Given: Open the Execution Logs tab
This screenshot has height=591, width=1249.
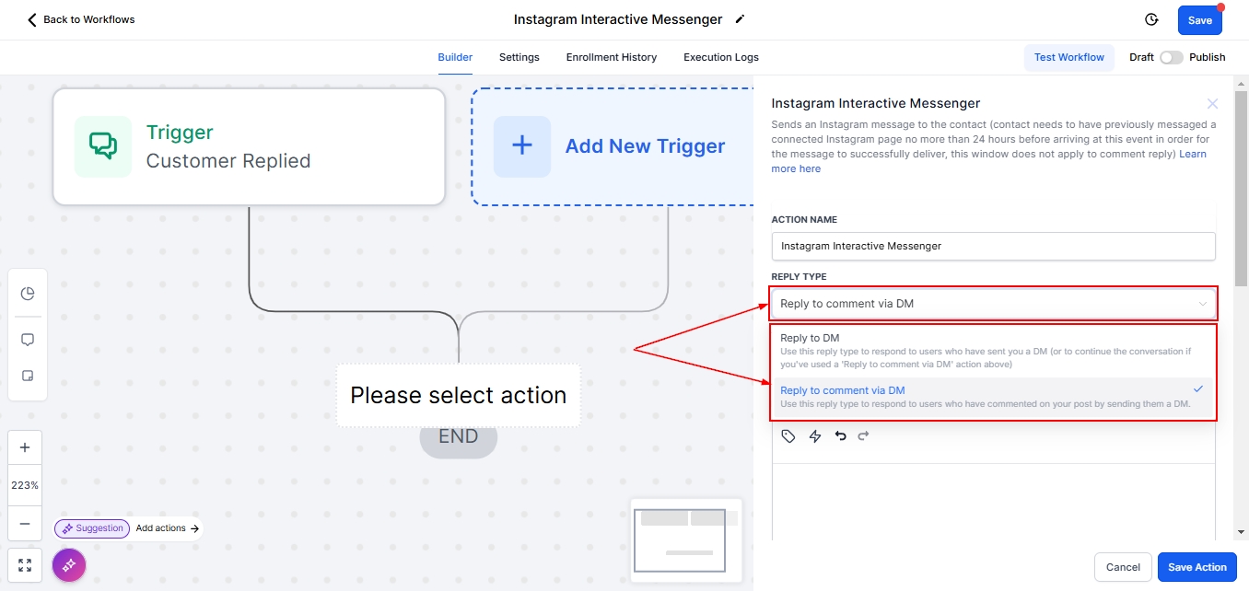Looking at the screenshot, I should coord(720,57).
